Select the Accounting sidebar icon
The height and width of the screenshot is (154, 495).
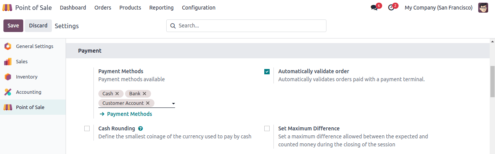pos(8,92)
